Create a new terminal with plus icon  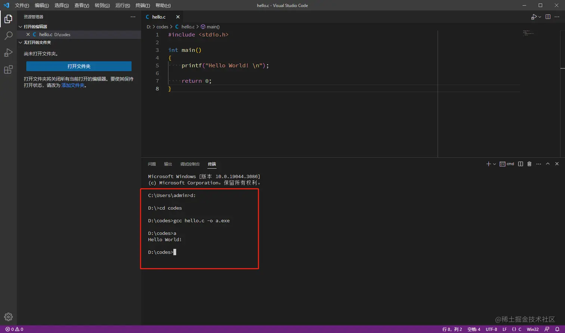point(488,164)
